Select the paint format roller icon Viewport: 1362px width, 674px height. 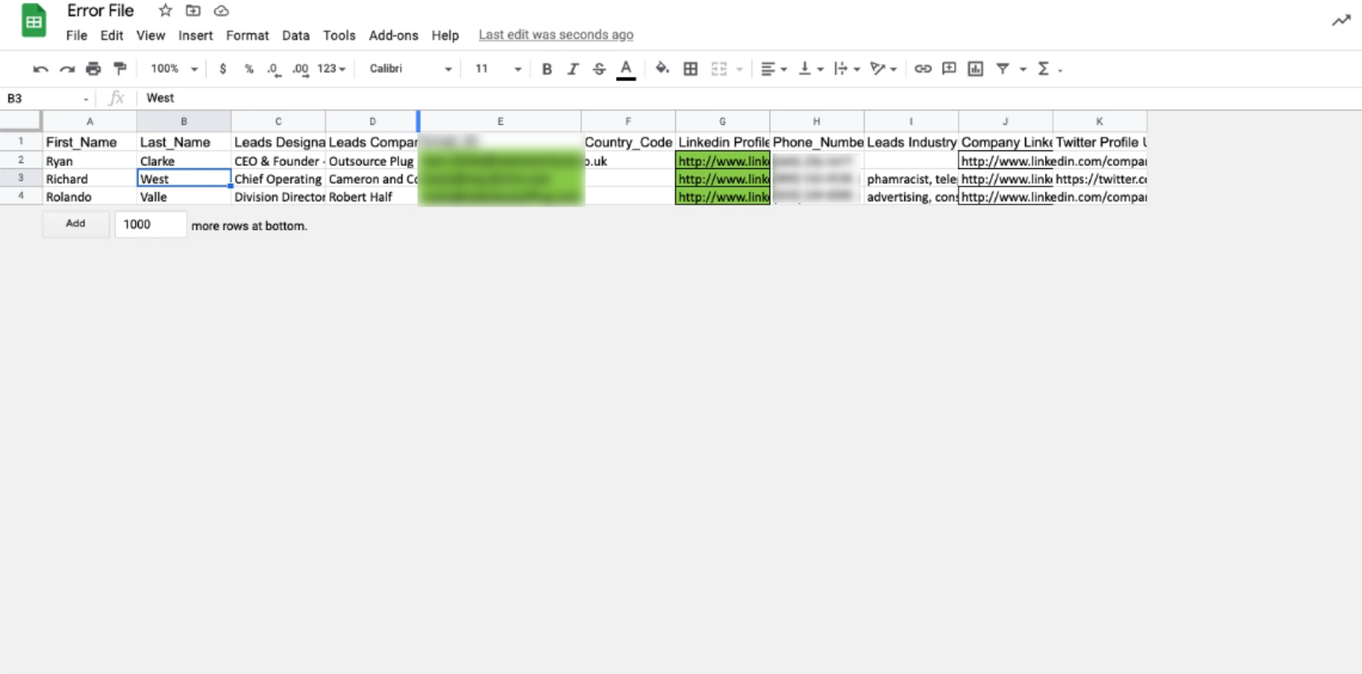[120, 69]
